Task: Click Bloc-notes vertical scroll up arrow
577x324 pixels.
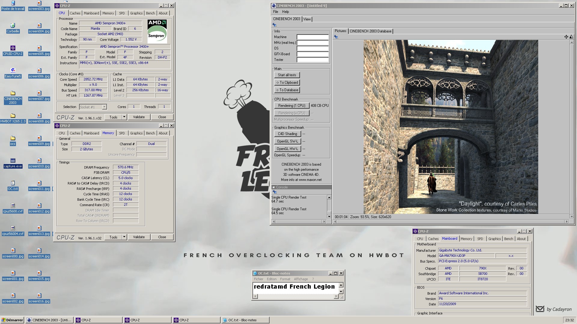Action: [x=341, y=285]
